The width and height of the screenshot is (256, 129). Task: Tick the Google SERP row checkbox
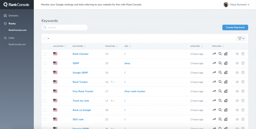coord(45,72)
